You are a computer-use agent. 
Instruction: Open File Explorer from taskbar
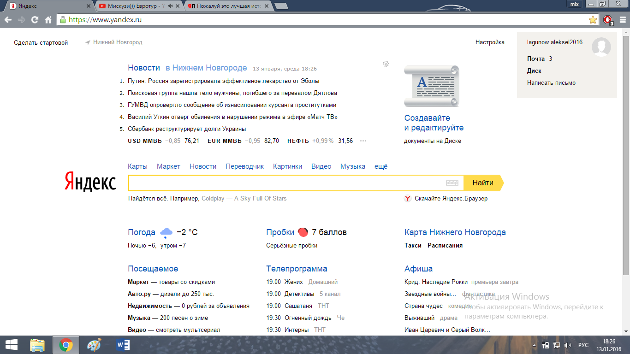pyautogui.click(x=37, y=344)
